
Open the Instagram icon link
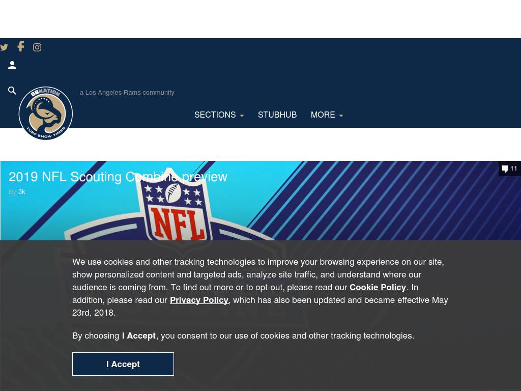point(37,47)
